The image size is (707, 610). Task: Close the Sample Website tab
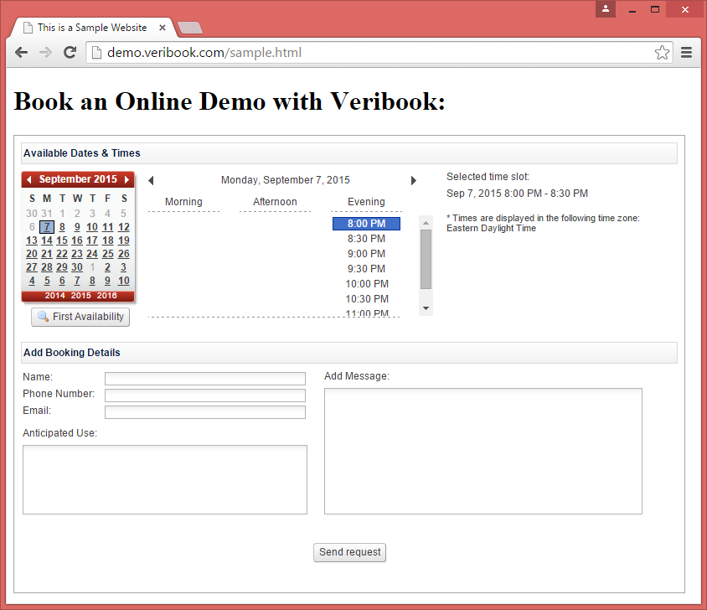click(163, 28)
